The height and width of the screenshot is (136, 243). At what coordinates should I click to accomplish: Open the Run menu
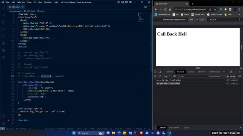(40, 2)
